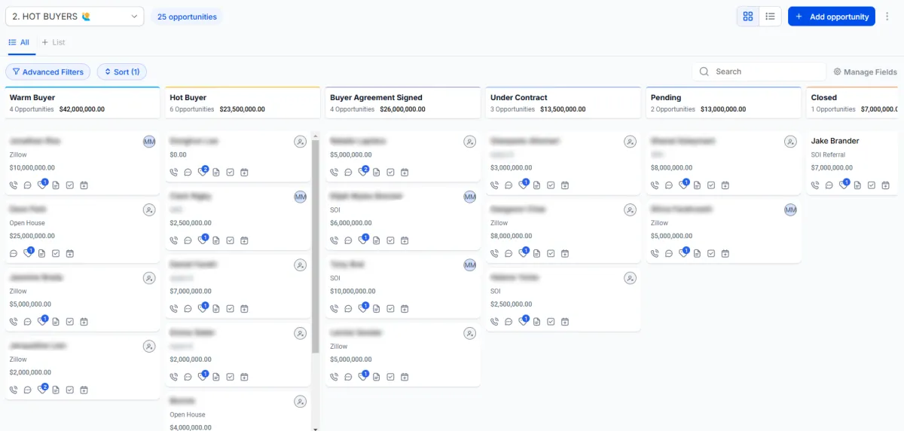The height and width of the screenshot is (431, 904).
Task: Select the All tab
Action: 19,43
